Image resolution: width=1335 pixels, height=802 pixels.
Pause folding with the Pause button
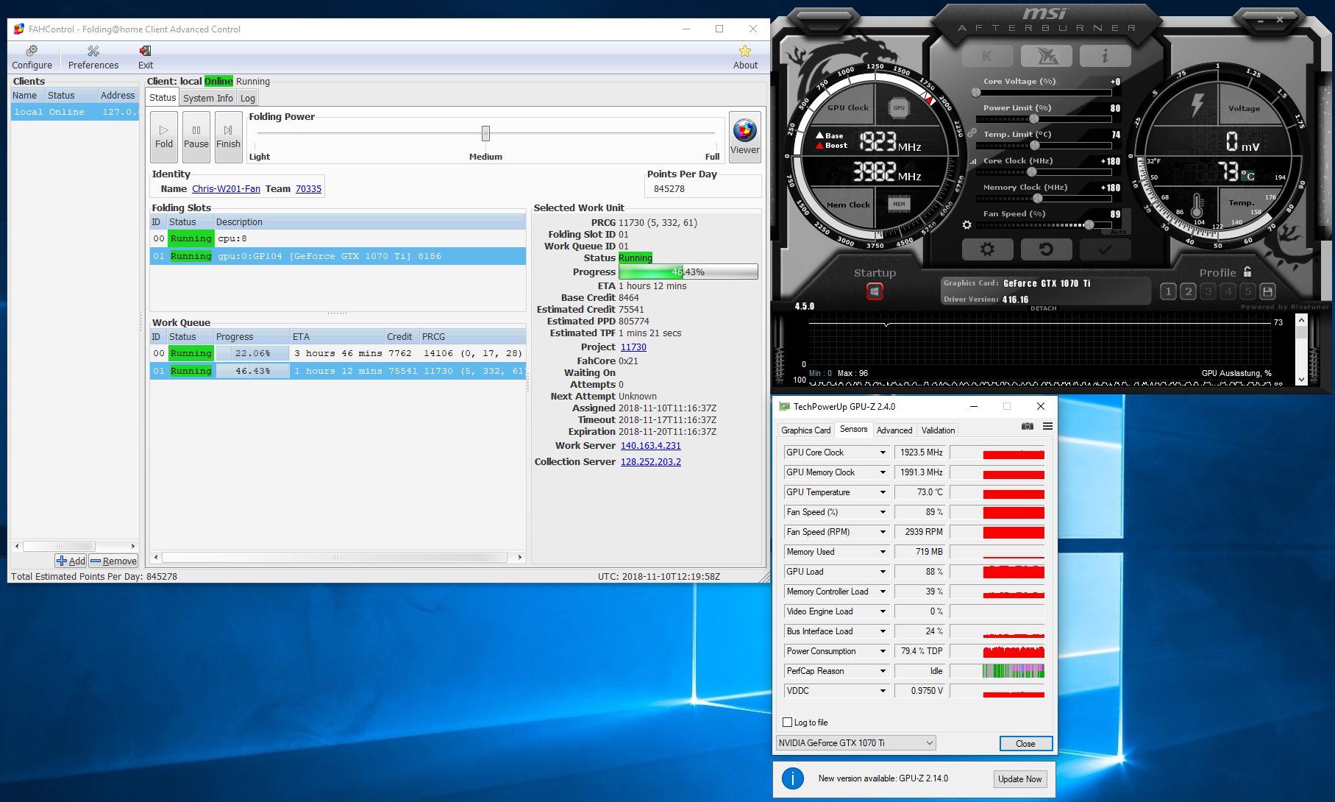(x=196, y=137)
